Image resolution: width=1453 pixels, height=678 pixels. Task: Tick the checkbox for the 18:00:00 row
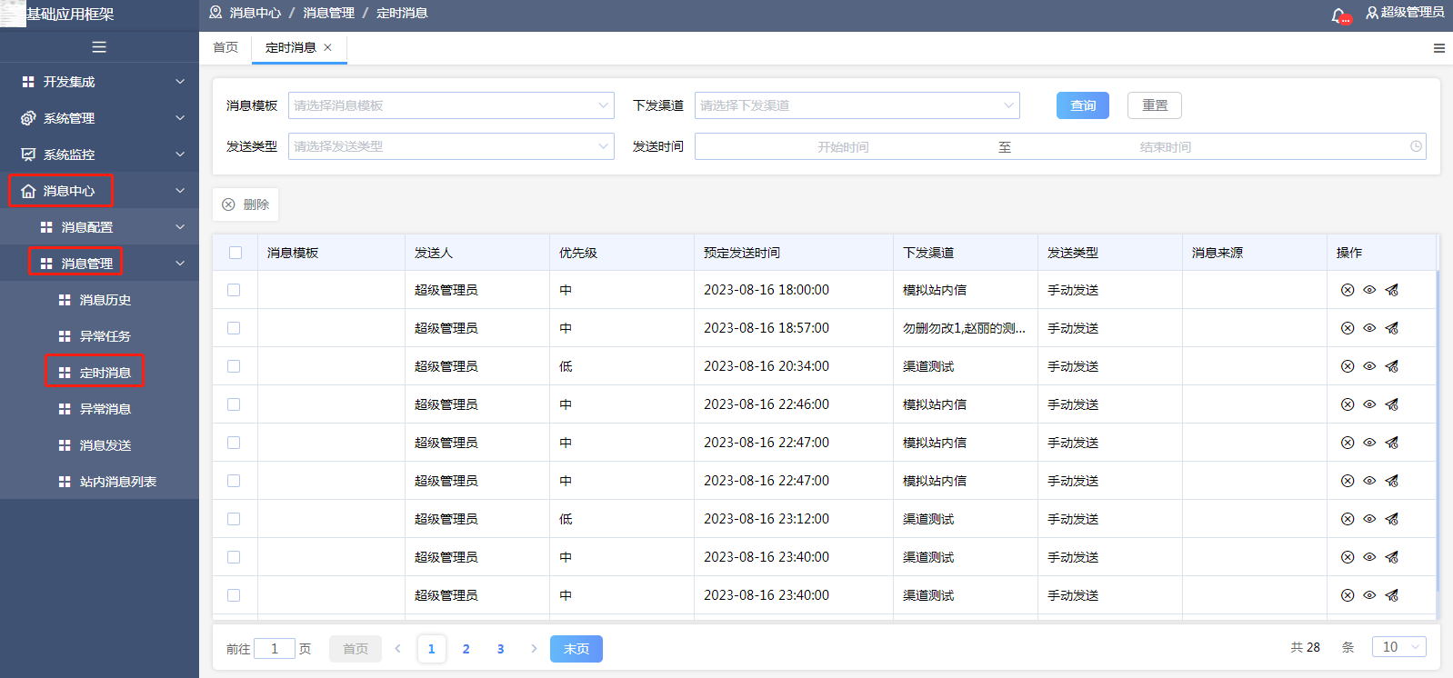click(234, 290)
